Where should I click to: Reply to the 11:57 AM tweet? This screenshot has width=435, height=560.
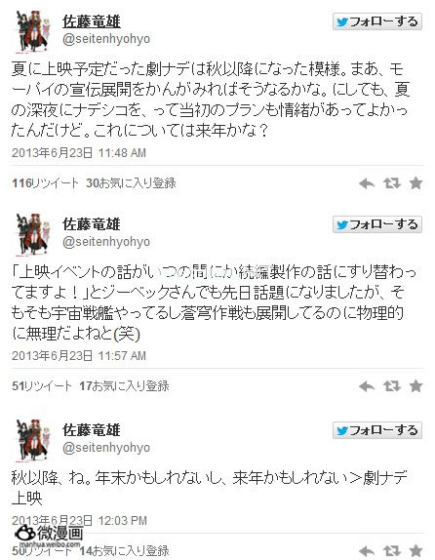point(367,386)
